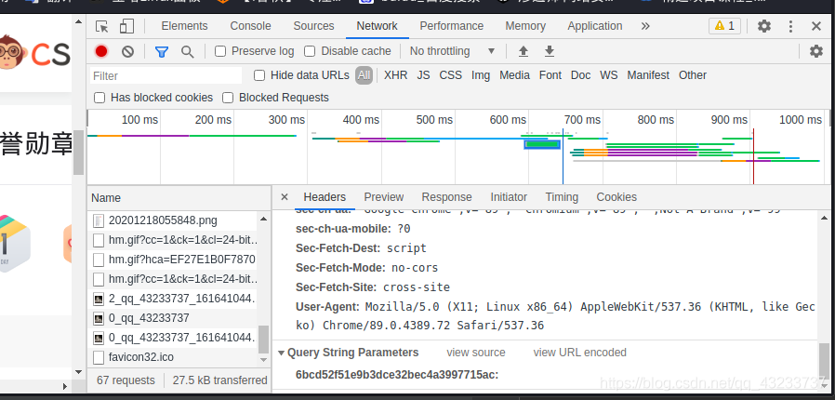Close the request details pane
The width and height of the screenshot is (835, 400).
(x=285, y=197)
